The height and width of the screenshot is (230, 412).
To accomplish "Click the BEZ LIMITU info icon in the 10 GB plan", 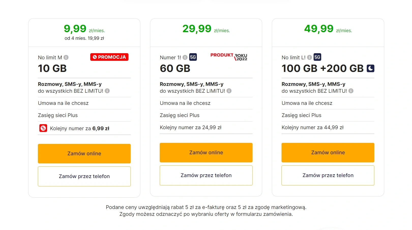I will [x=107, y=91].
